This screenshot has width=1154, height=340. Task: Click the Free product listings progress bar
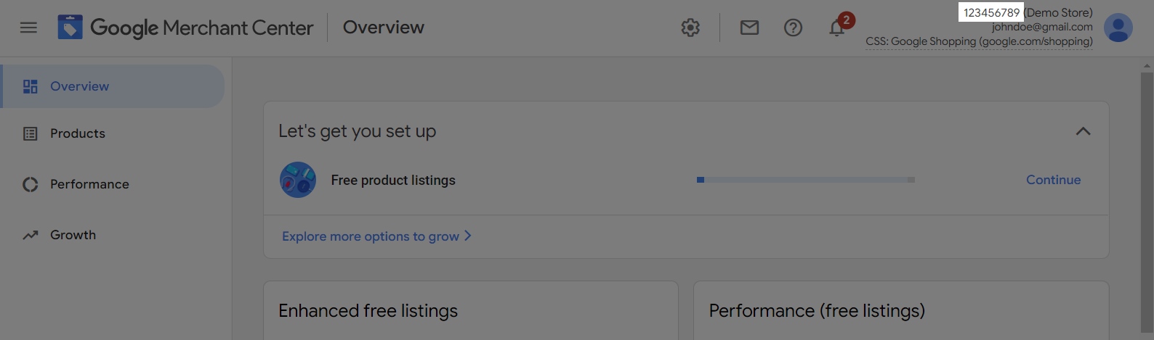coord(805,180)
